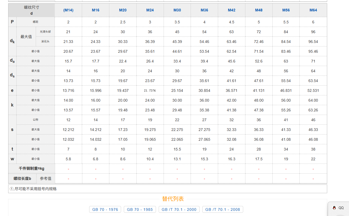Open the GB 70 - 1985 standard link
The image size is (349, 216).
tap(140, 209)
